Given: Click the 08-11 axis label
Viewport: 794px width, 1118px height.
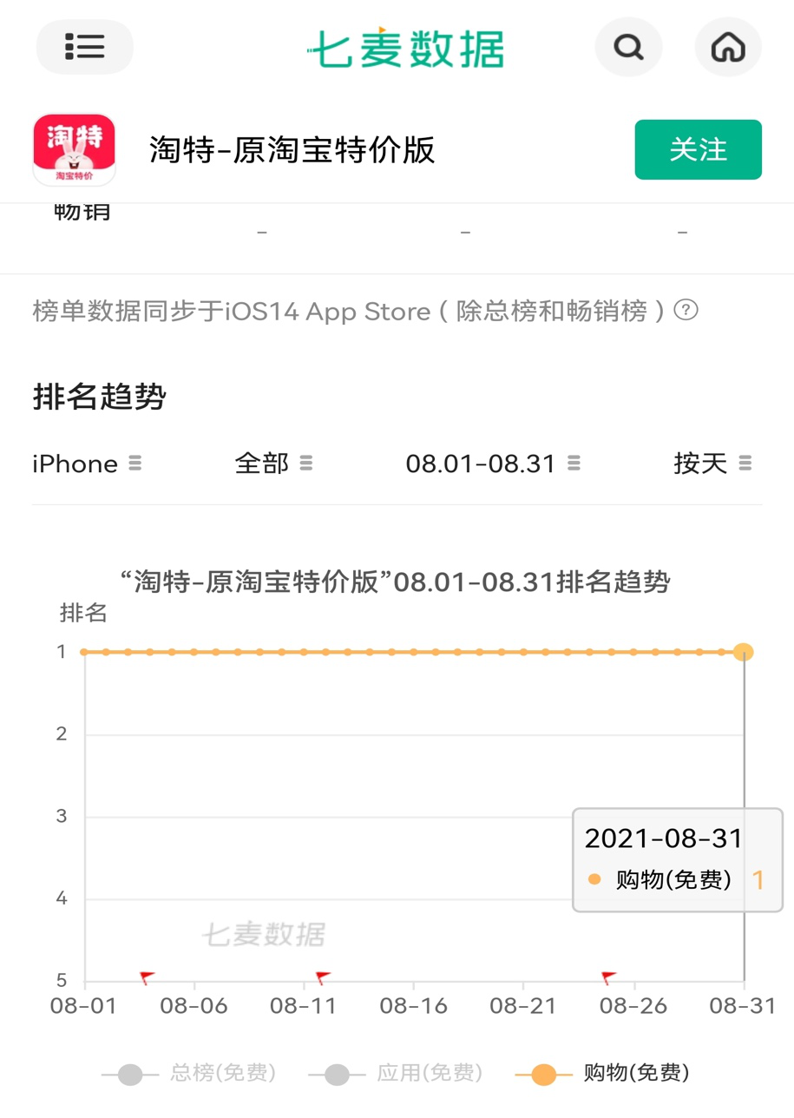Looking at the screenshot, I should (x=304, y=1006).
